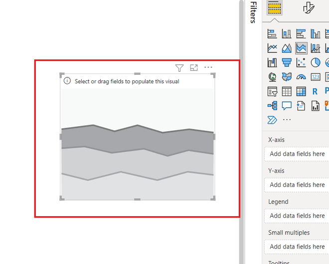Screen dimensions: 329x264
Task: Insert a smart narrative visual
Action: (301, 106)
